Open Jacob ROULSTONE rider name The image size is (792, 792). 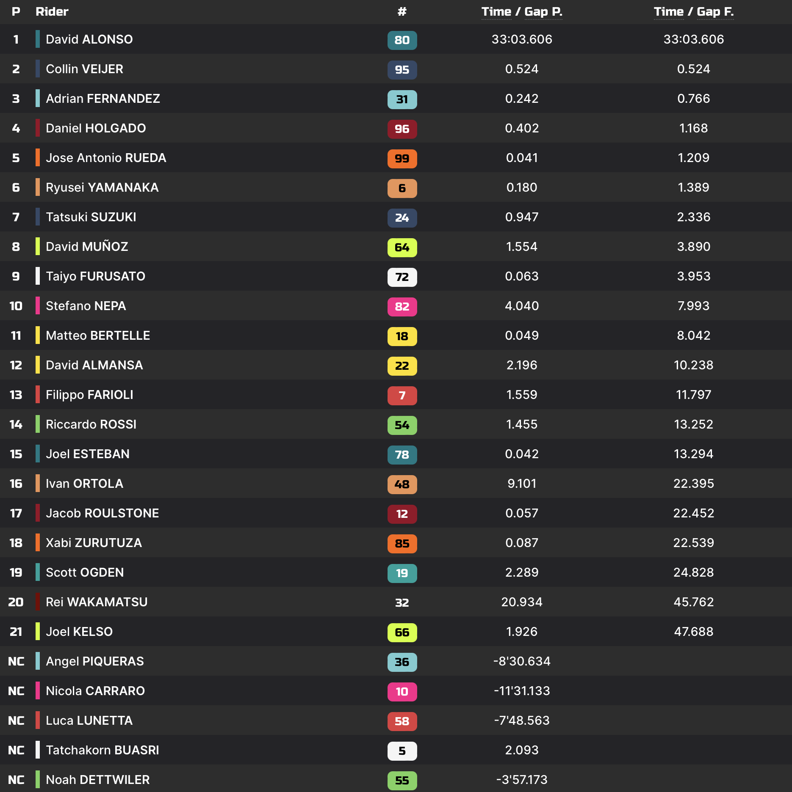click(102, 513)
